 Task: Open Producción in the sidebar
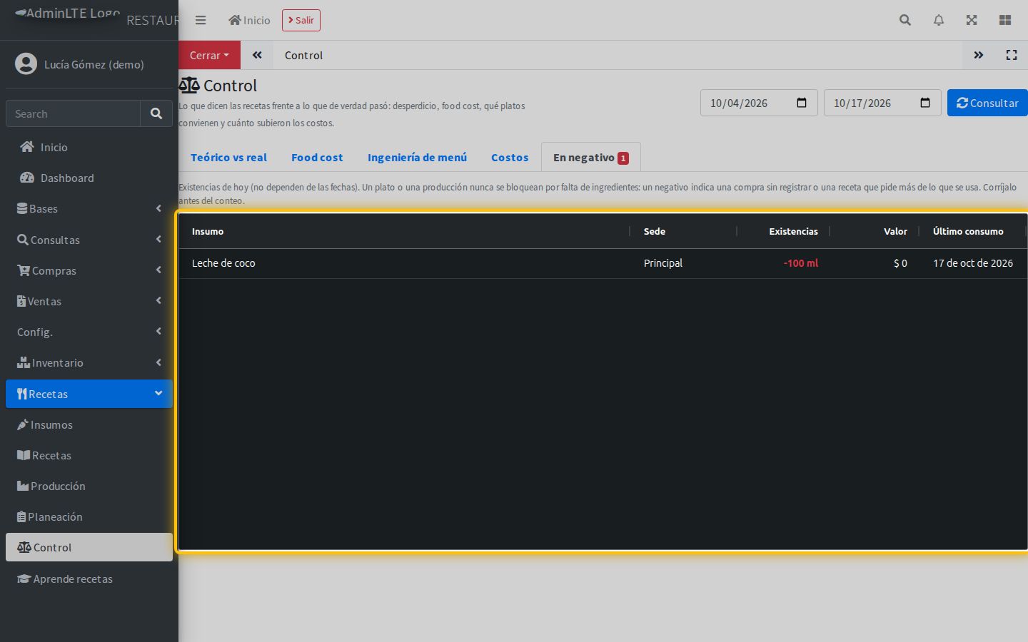(x=89, y=486)
